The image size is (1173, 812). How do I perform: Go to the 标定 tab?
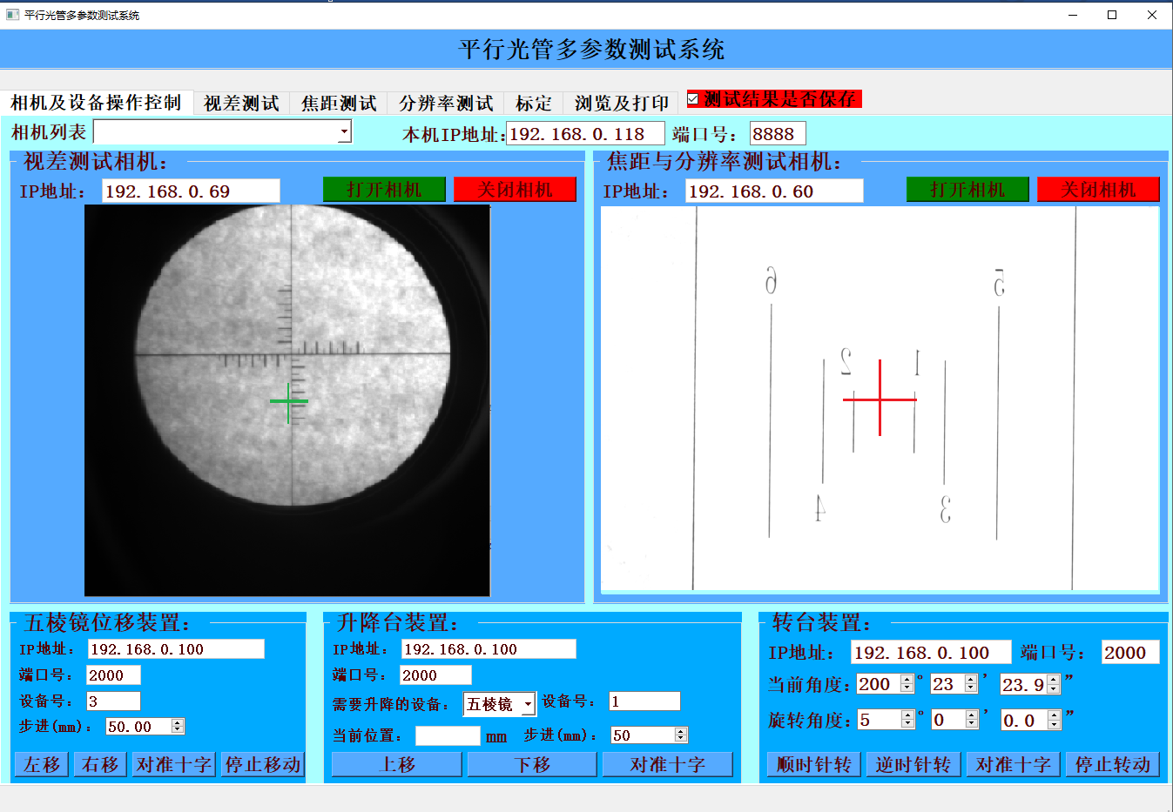pyautogui.click(x=534, y=103)
